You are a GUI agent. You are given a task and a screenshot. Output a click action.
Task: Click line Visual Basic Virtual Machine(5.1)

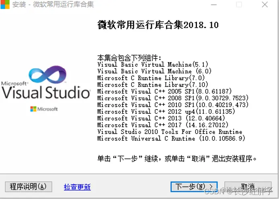(x=153, y=64)
